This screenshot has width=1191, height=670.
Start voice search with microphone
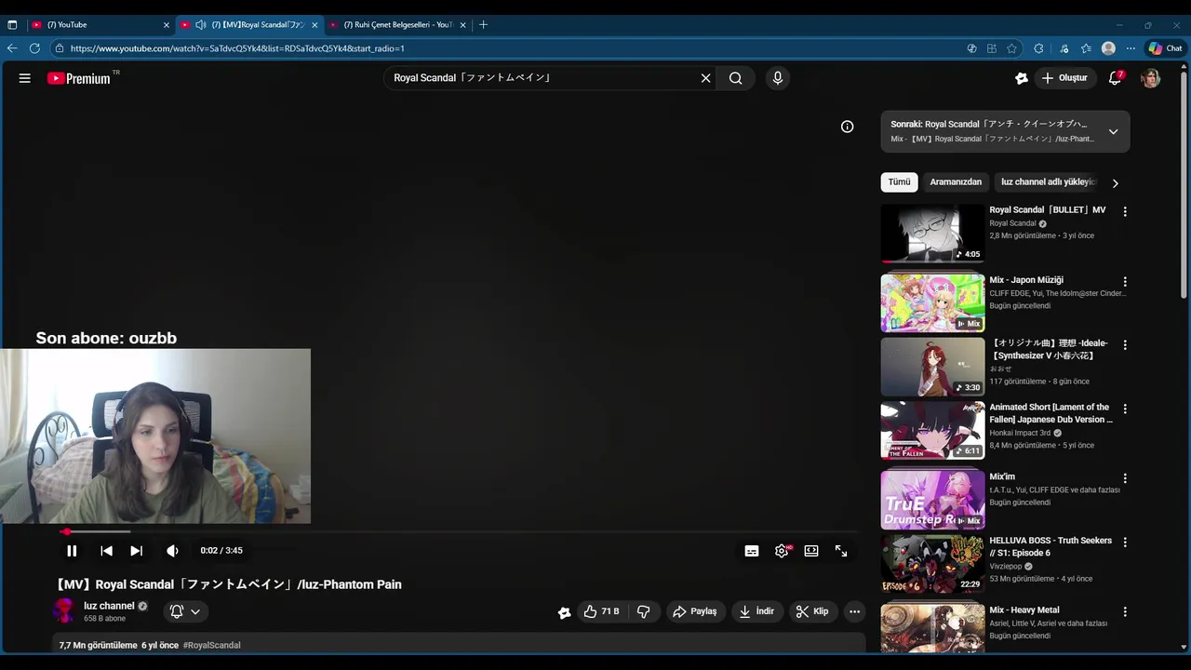[778, 78]
